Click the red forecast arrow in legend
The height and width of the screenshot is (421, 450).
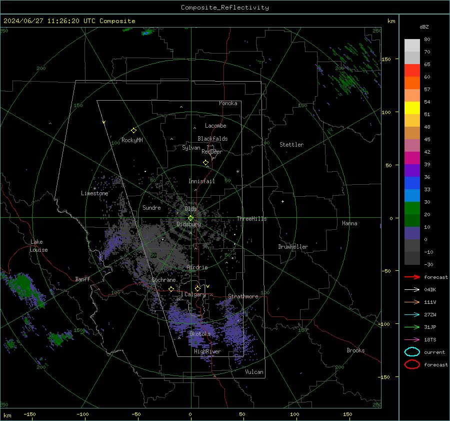pyautogui.click(x=412, y=277)
